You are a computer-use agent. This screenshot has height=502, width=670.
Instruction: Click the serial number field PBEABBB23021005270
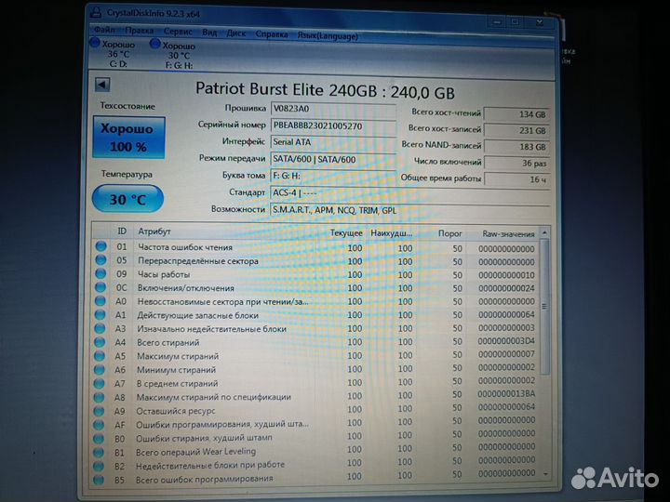click(333, 125)
